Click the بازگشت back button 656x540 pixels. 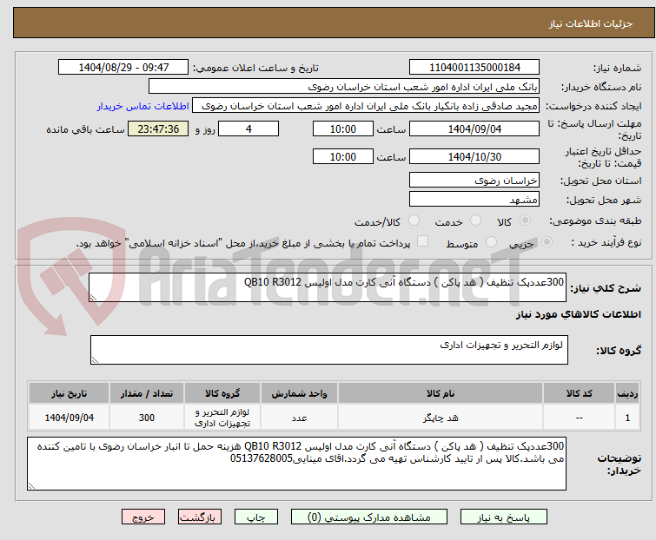(x=200, y=517)
